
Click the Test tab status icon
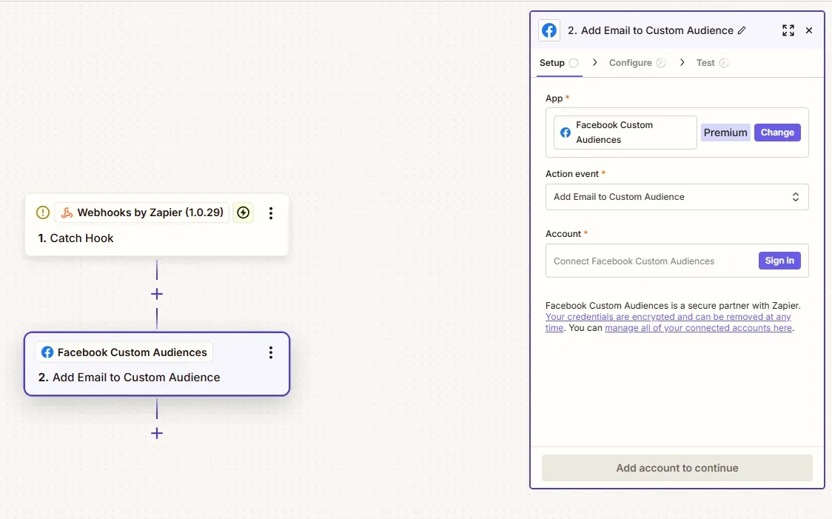click(x=724, y=63)
